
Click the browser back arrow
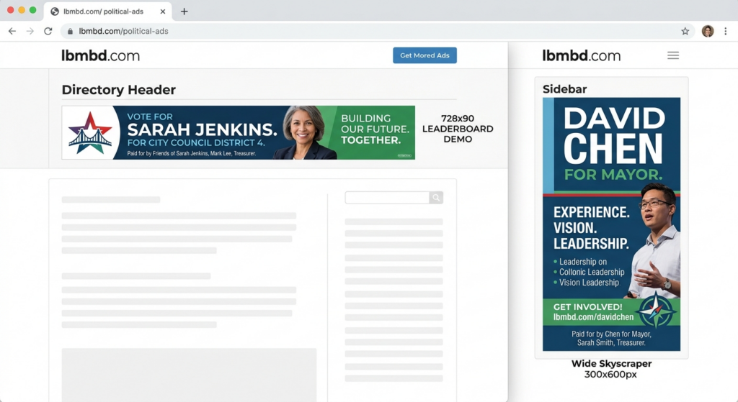coord(12,31)
